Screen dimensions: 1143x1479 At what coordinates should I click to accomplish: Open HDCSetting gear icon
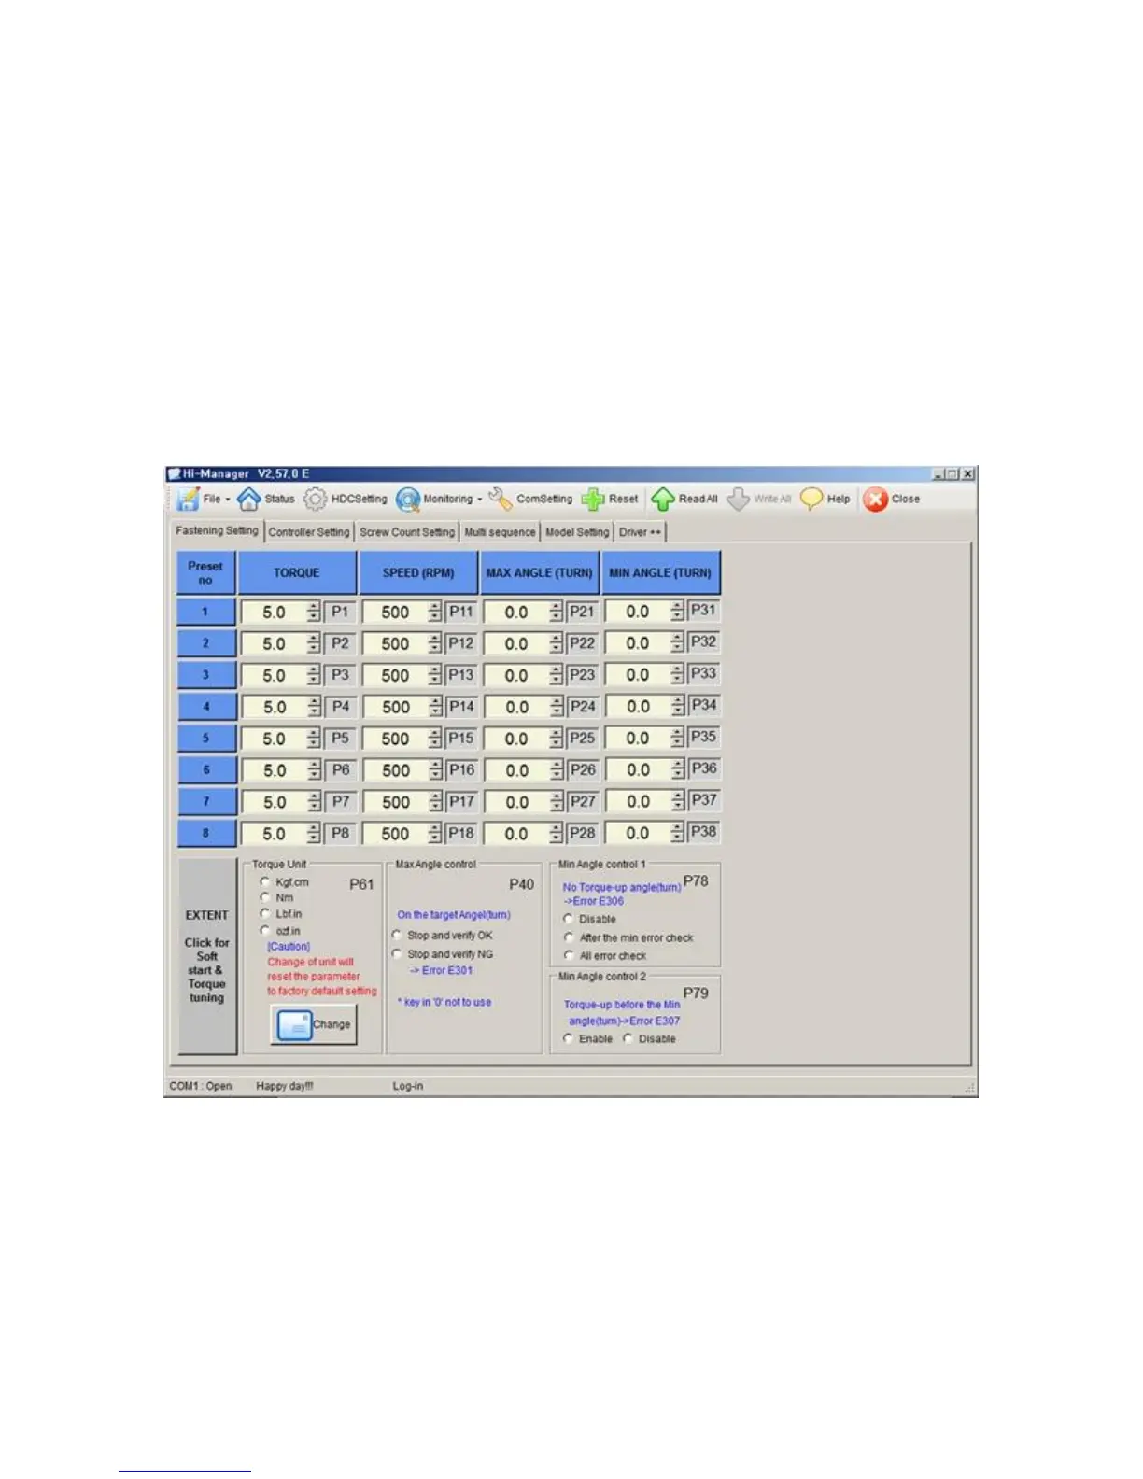pos(316,500)
